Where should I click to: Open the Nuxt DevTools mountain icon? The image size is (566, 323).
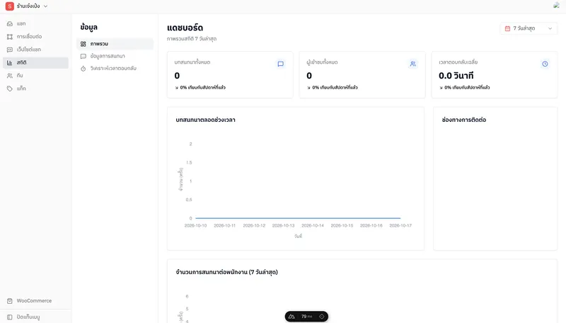291,317
